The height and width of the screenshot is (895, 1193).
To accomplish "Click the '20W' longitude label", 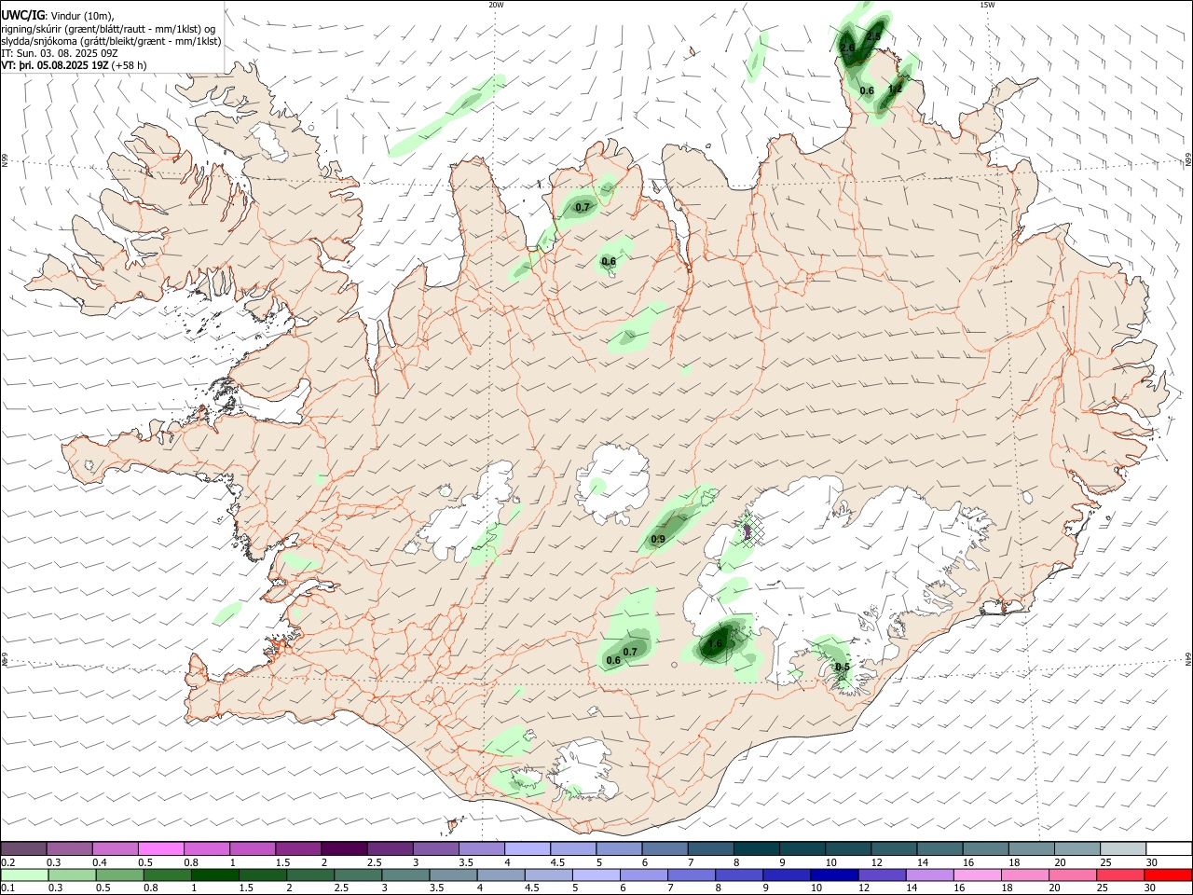I will [x=496, y=5].
